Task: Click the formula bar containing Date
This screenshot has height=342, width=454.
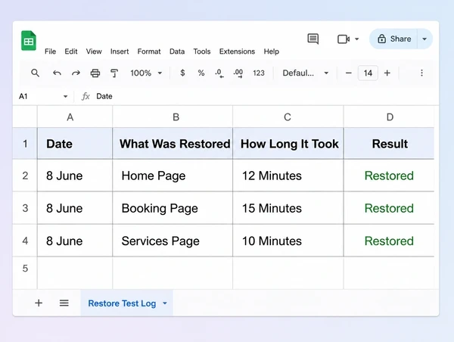Action: [x=260, y=96]
